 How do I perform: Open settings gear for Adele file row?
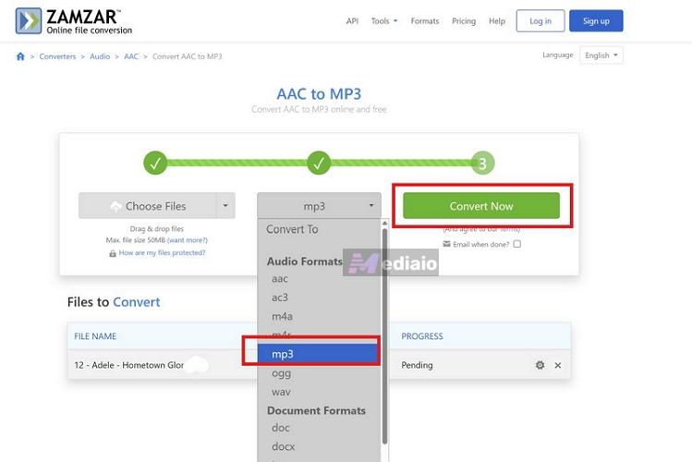click(540, 365)
